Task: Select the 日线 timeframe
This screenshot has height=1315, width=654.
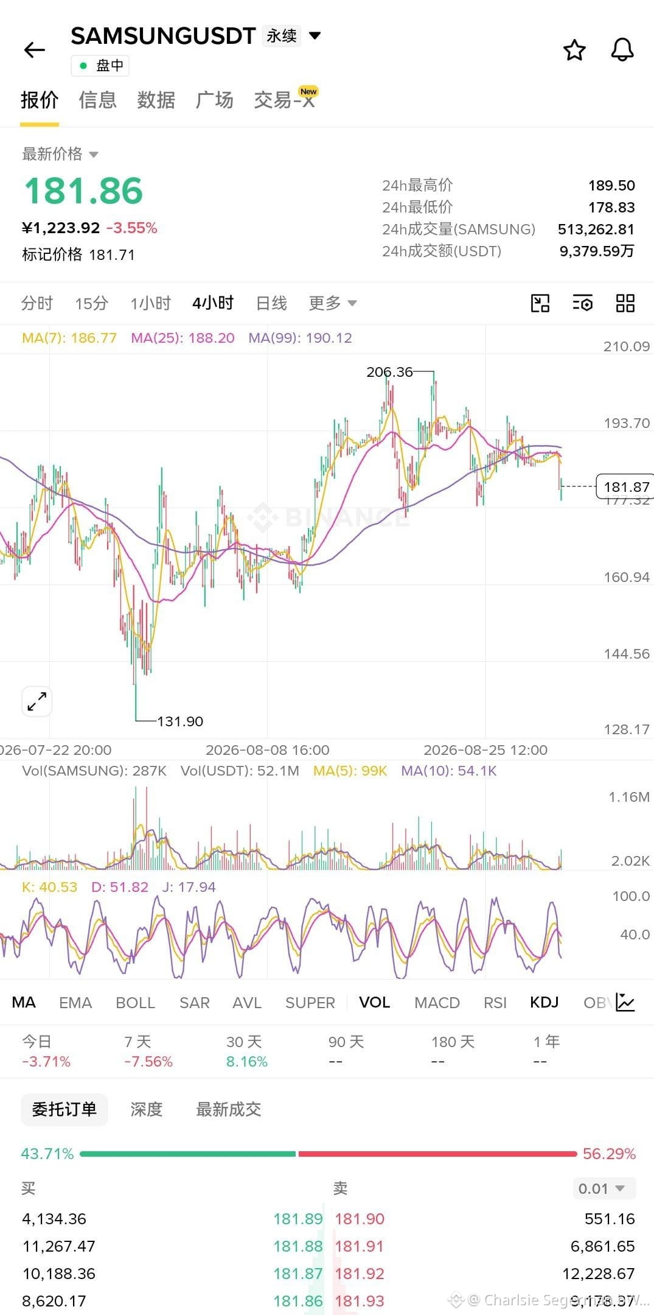Action: click(x=271, y=303)
